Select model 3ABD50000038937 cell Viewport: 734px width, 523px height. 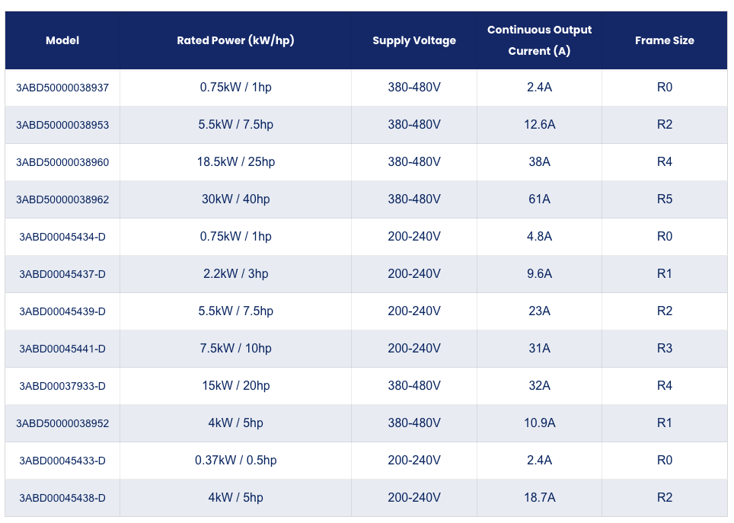62,88
